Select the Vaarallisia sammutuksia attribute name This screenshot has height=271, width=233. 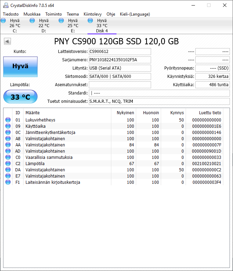[x=49, y=157]
